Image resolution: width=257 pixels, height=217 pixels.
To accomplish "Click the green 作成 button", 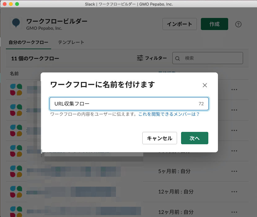I will tap(215, 24).
